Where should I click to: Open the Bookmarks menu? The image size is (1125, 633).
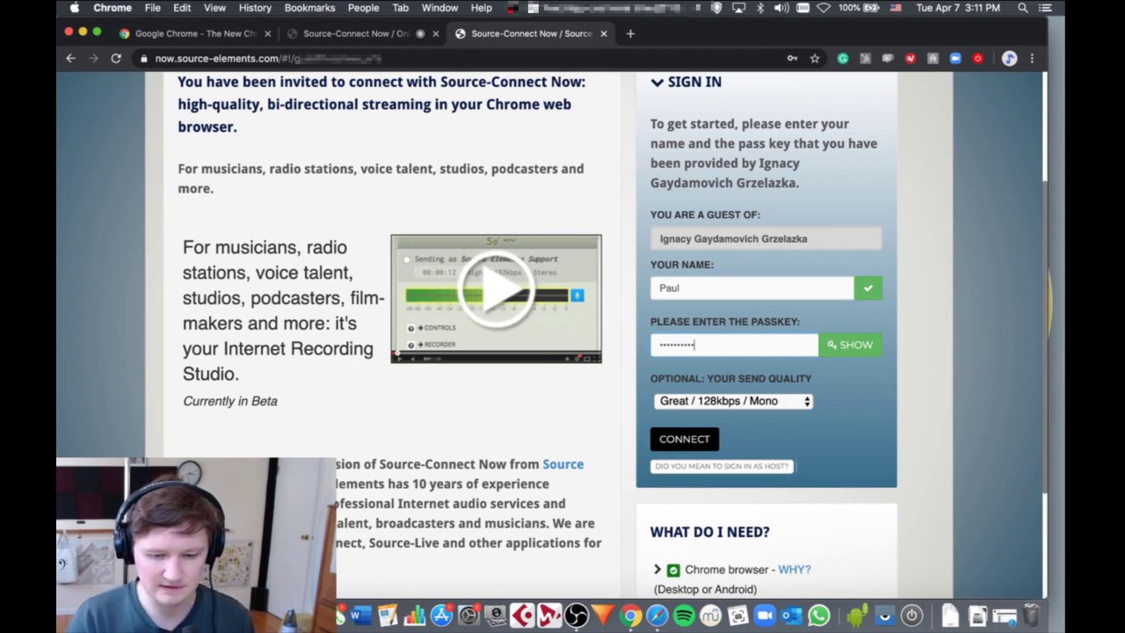click(x=309, y=8)
